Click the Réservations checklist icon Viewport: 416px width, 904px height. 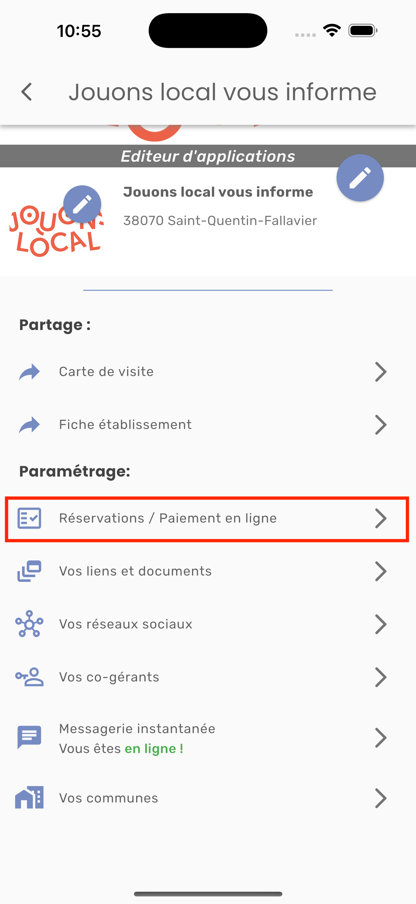[x=29, y=518]
